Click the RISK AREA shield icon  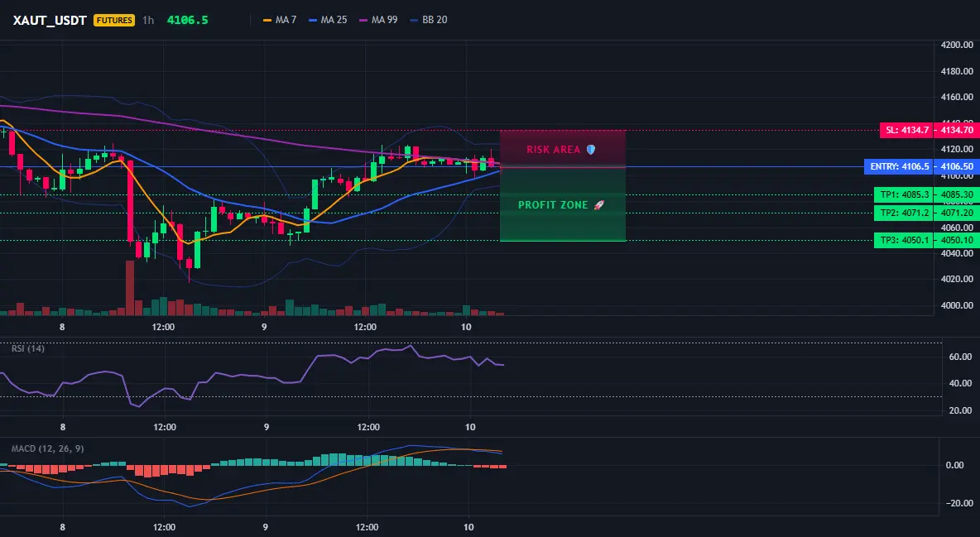pos(591,150)
